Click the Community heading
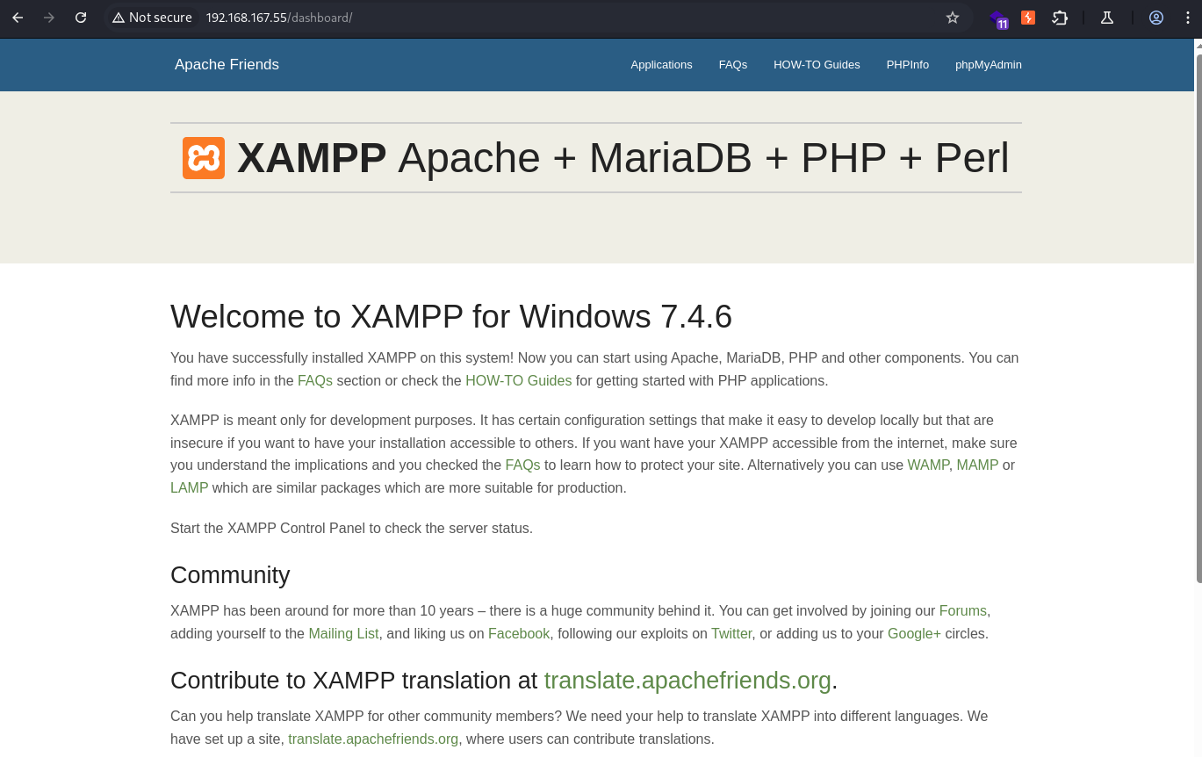1202x757 pixels. 230,575
